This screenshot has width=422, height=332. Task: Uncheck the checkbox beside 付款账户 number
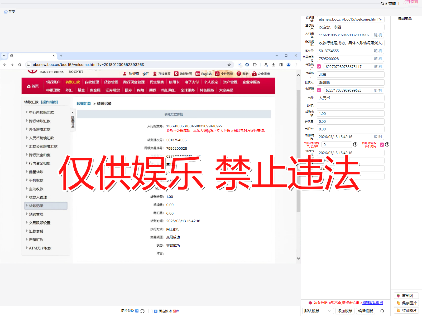point(319,66)
